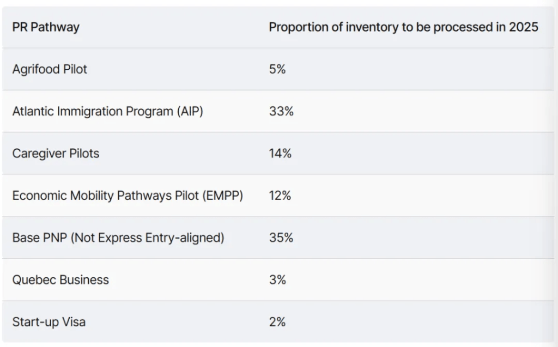Click the "Caregiver Pilots" row label

(56, 154)
